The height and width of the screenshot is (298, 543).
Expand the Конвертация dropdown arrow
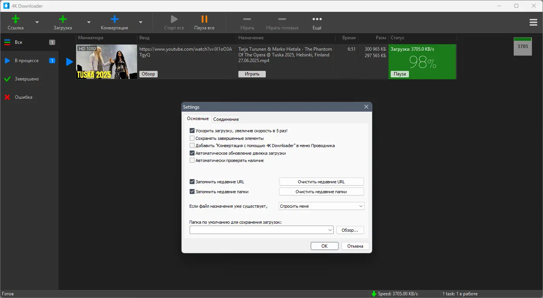[141, 22]
